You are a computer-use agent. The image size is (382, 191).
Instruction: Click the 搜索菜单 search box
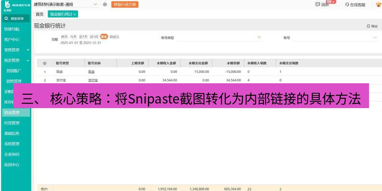[x=16, y=19]
